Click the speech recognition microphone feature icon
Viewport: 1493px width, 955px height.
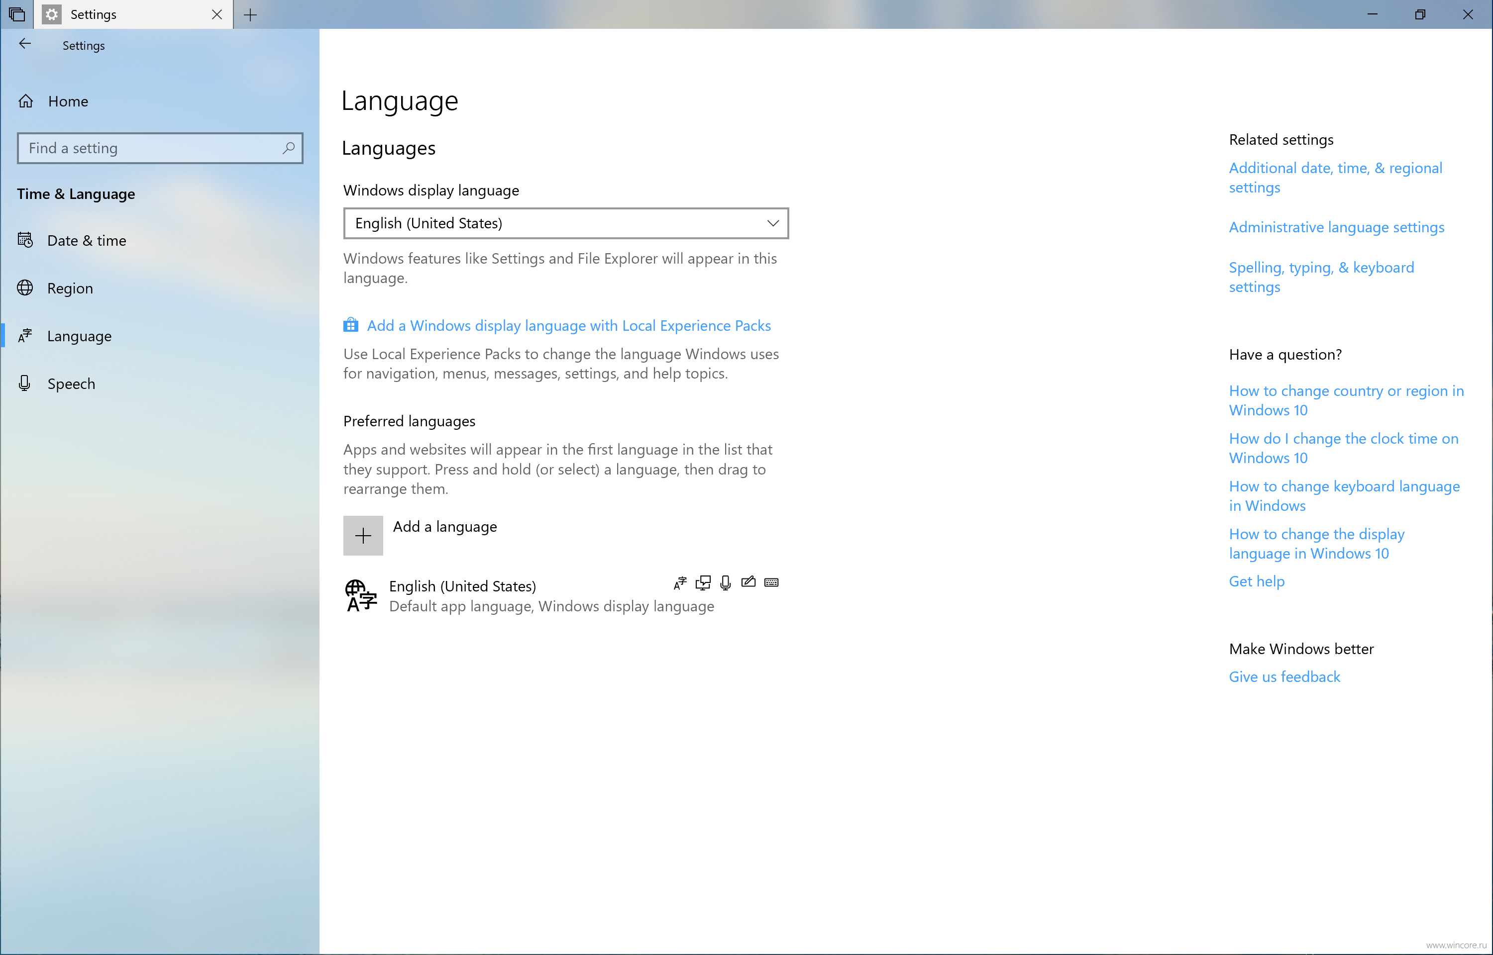[726, 583]
